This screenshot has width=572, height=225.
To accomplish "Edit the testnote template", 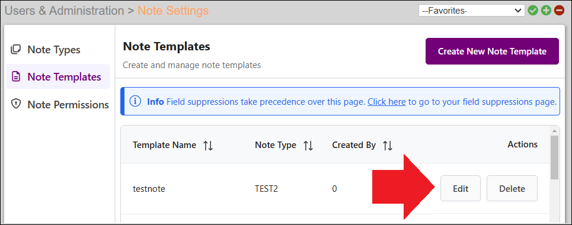I will [461, 188].
